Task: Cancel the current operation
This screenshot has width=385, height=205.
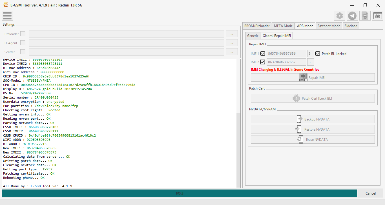Action: click(x=371, y=193)
